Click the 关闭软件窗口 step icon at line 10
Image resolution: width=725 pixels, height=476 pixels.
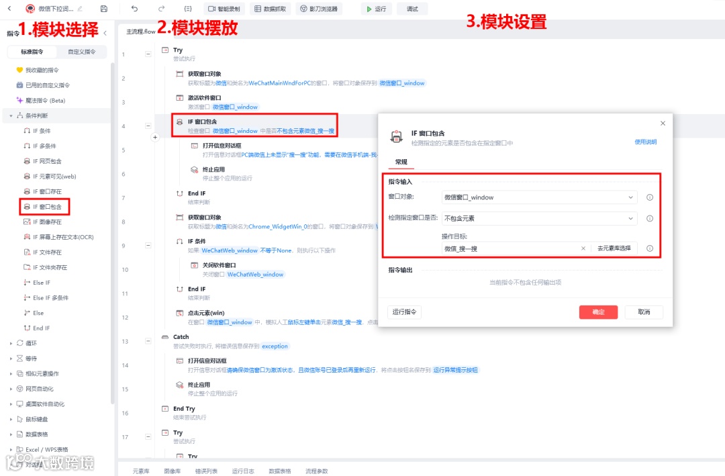pos(194,265)
